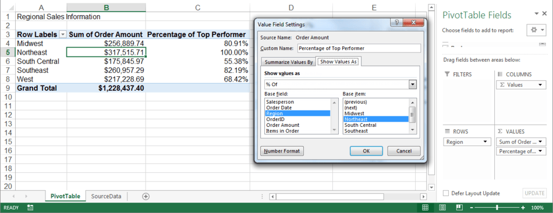The image size is (553, 213).
Task: Click the zoom out minus icon
Action: coord(472,208)
